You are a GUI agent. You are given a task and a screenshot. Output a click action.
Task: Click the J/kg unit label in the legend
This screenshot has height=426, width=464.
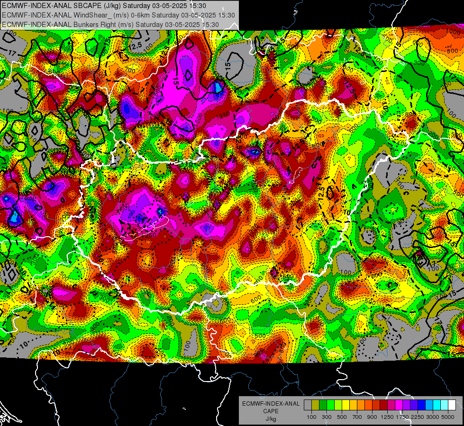tap(271, 419)
